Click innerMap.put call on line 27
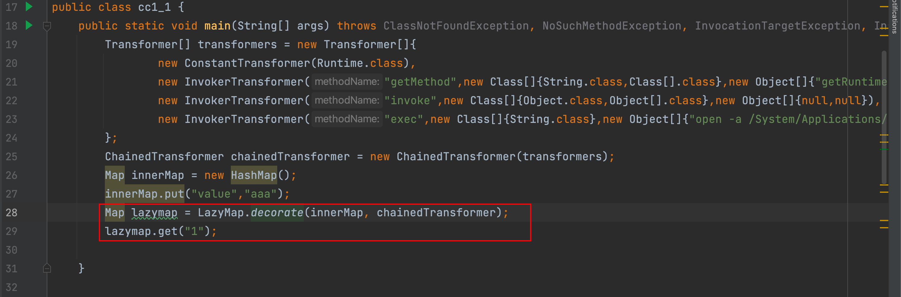Screen dimensions: 901x297 pos(144,194)
